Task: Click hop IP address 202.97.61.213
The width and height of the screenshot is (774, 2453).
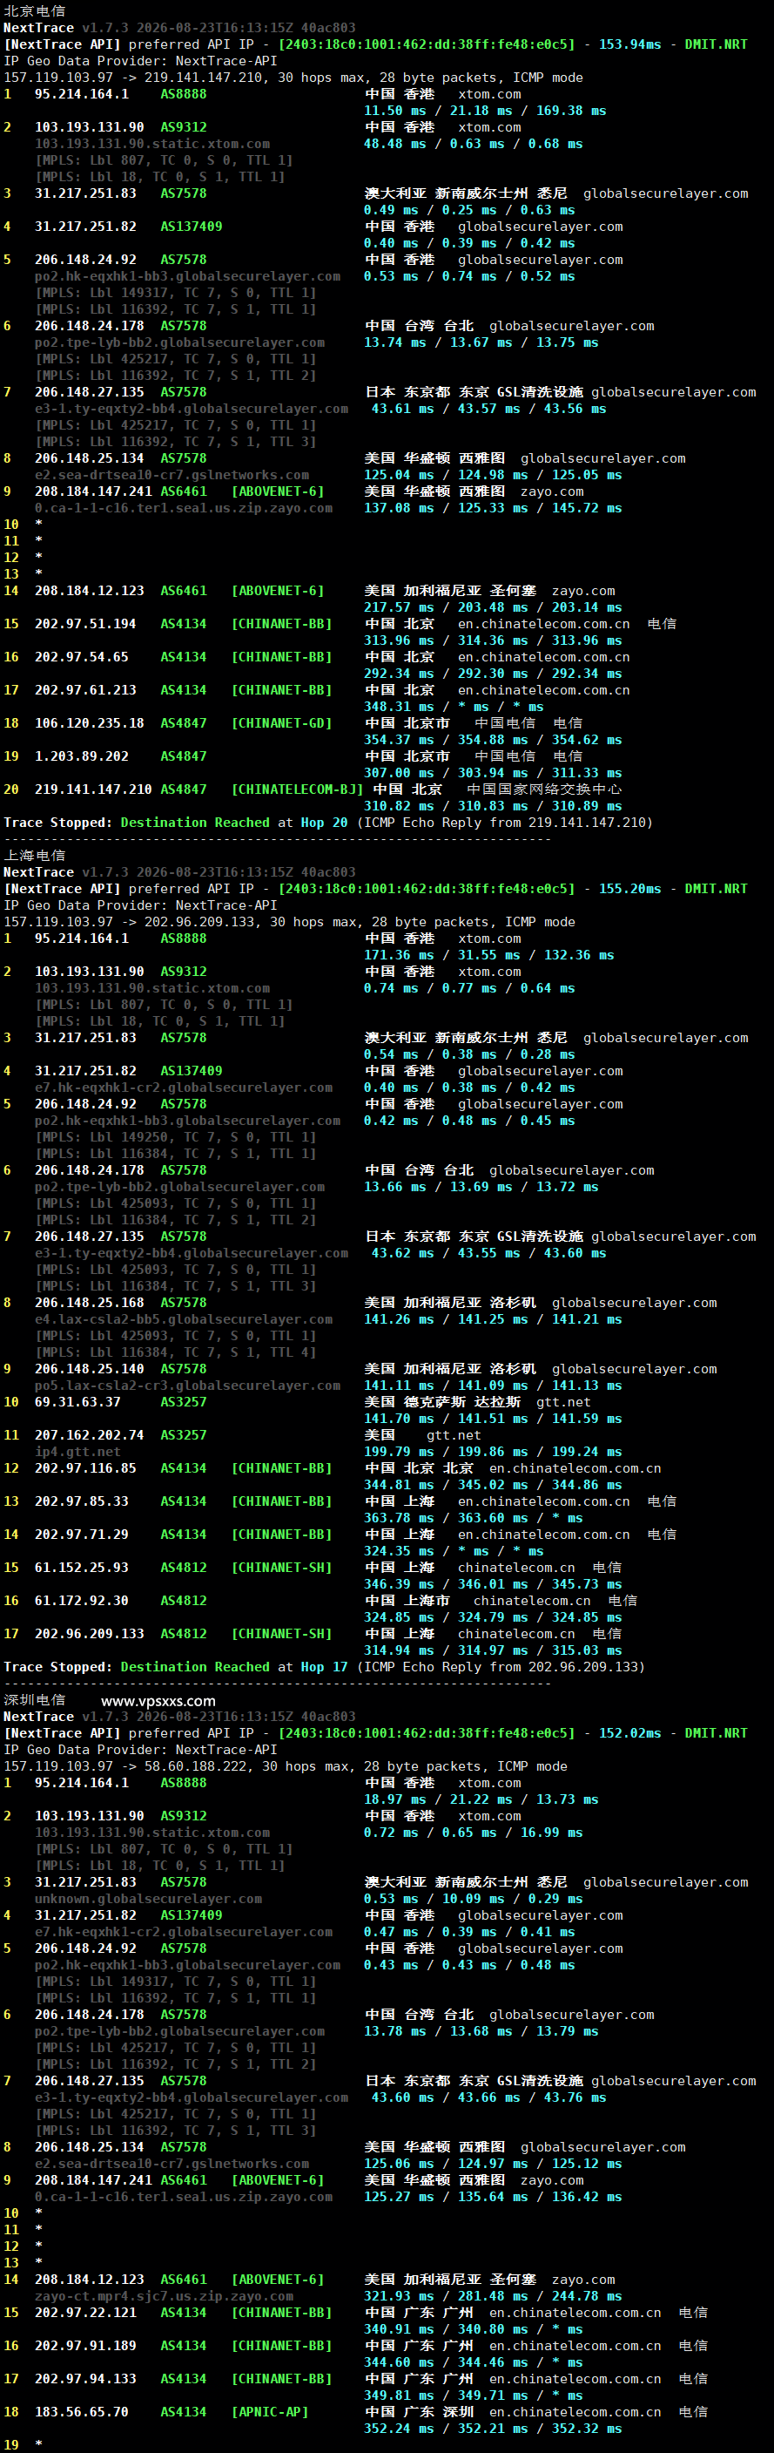Action: [x=85, y=689]
